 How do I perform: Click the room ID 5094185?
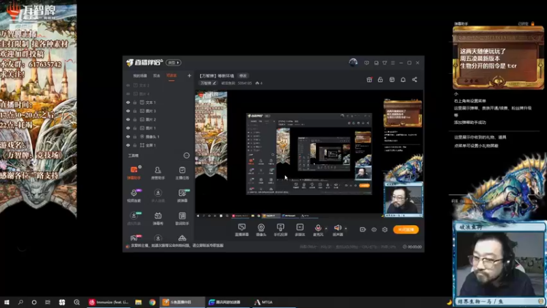245,83
